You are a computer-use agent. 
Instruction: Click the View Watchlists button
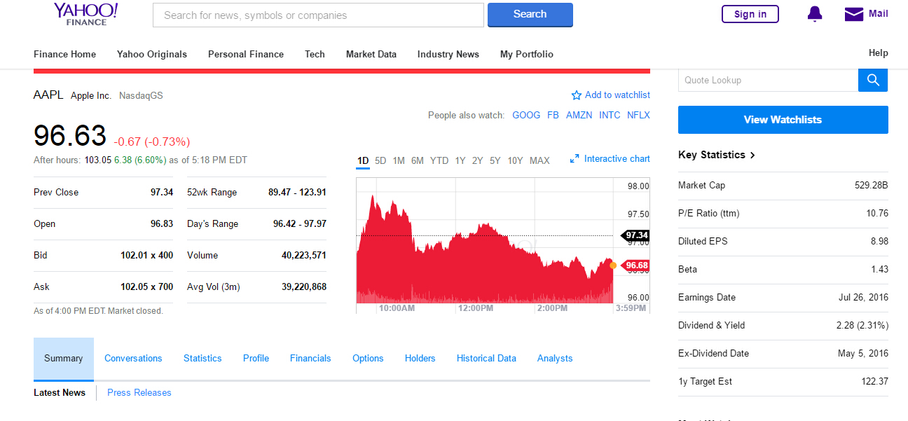783,120
